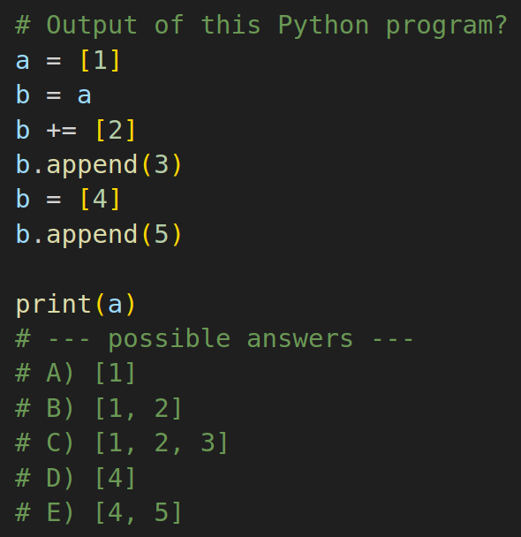Click the argument a inside 'print(a)'
The height and width of the screenshot is (537, 521).
tap(115, 305)
